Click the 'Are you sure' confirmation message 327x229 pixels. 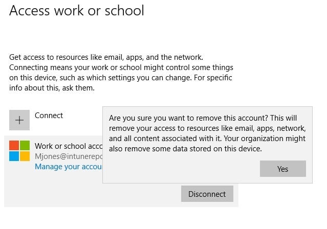pos(205,118)
